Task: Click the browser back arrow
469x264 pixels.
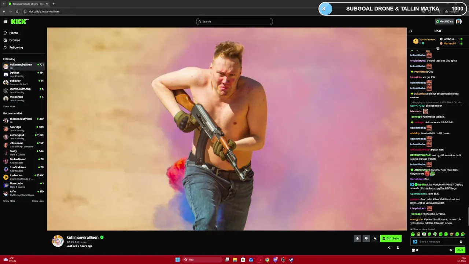Action: (4, 11)
